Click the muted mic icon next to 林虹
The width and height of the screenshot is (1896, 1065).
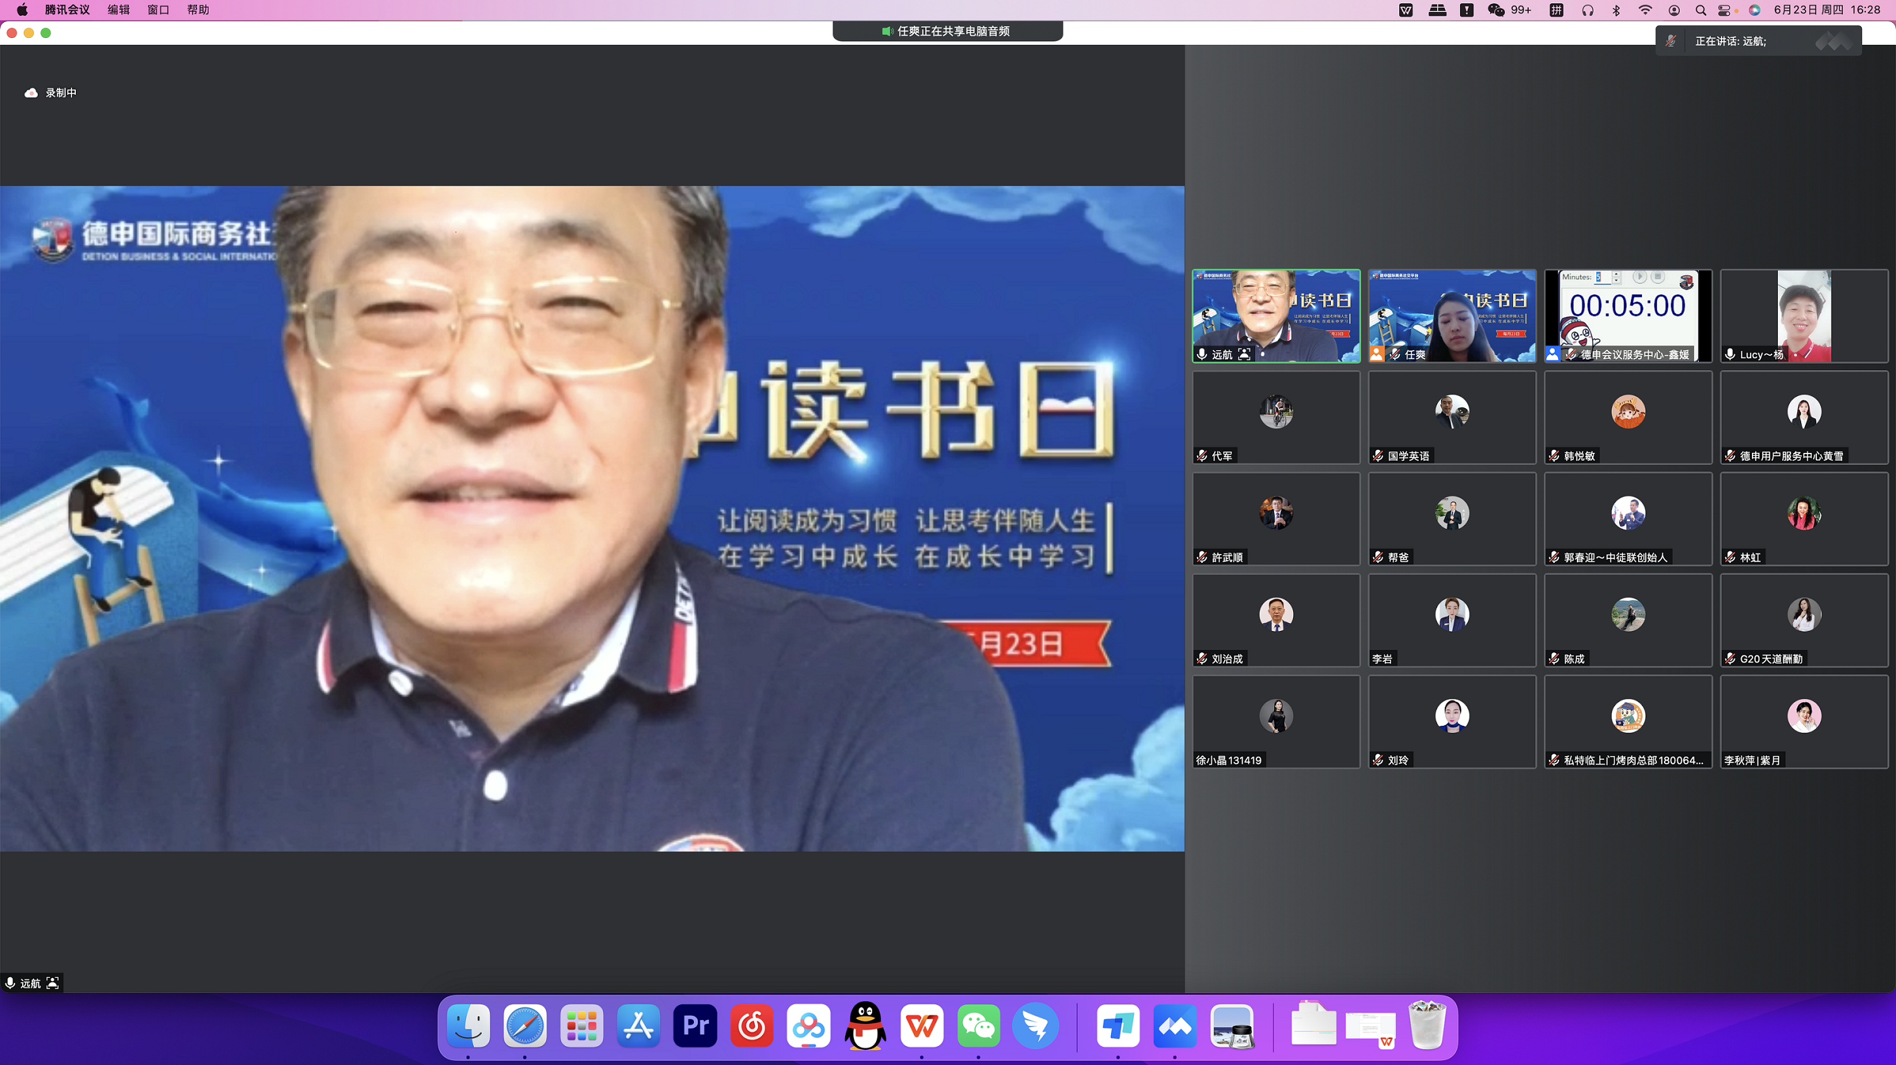click(x=1730, y=557)
